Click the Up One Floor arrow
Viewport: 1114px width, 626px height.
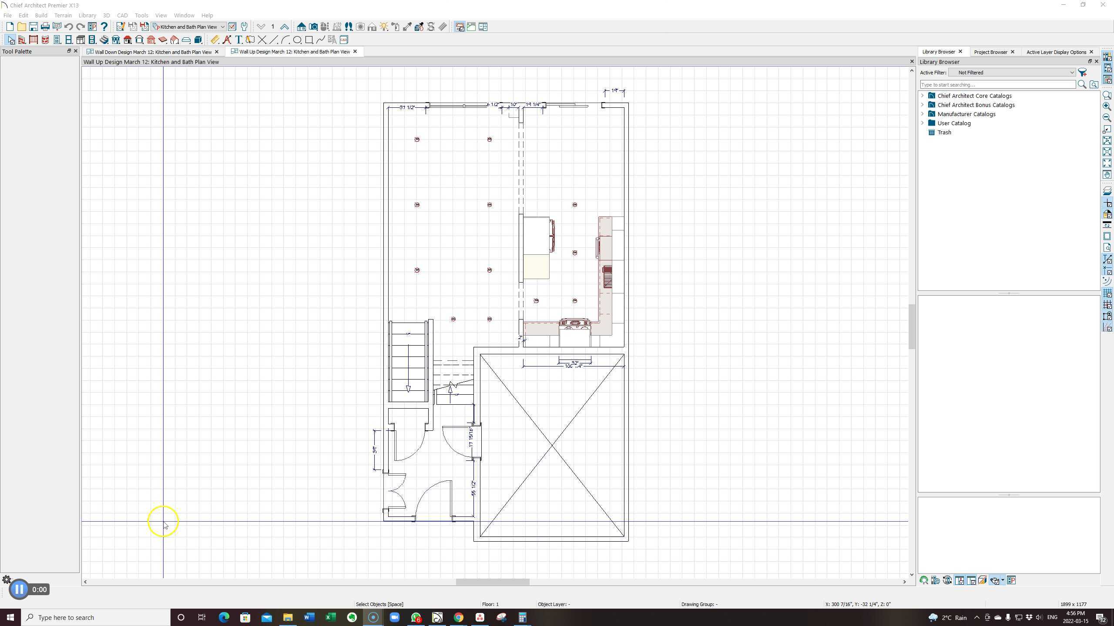pos(284,27)
